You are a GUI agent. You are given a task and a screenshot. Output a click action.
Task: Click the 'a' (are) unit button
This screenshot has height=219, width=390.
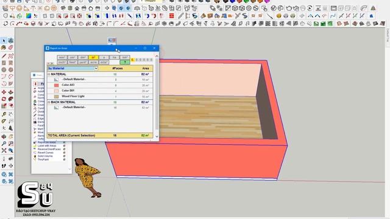point(104,58)
